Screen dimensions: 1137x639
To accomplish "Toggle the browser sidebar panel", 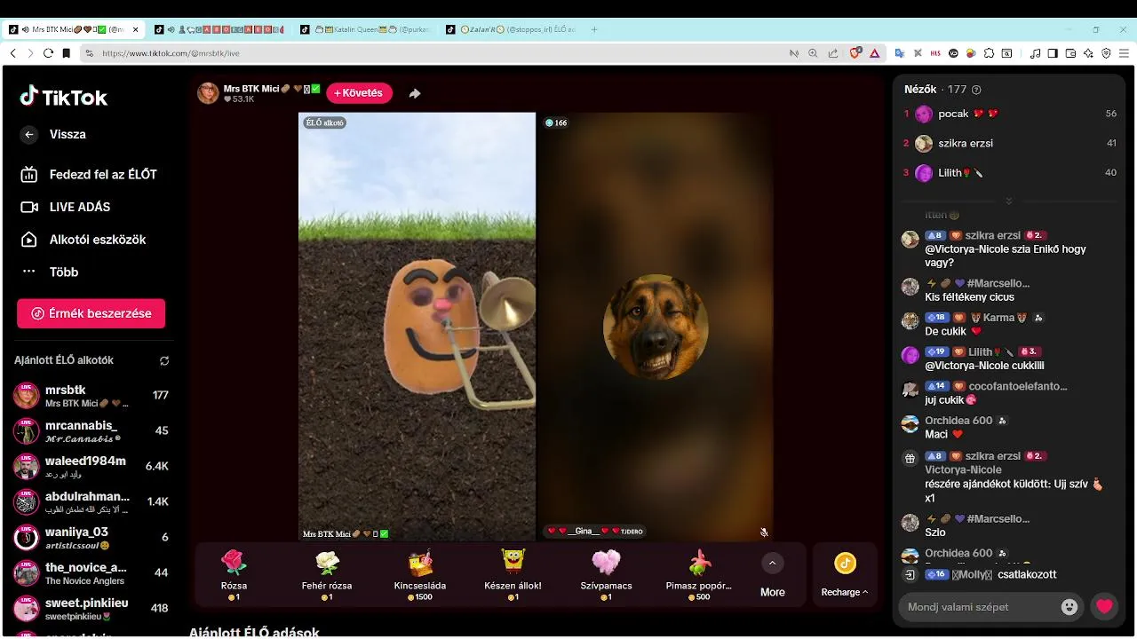I will click(x=1053, y=53).
